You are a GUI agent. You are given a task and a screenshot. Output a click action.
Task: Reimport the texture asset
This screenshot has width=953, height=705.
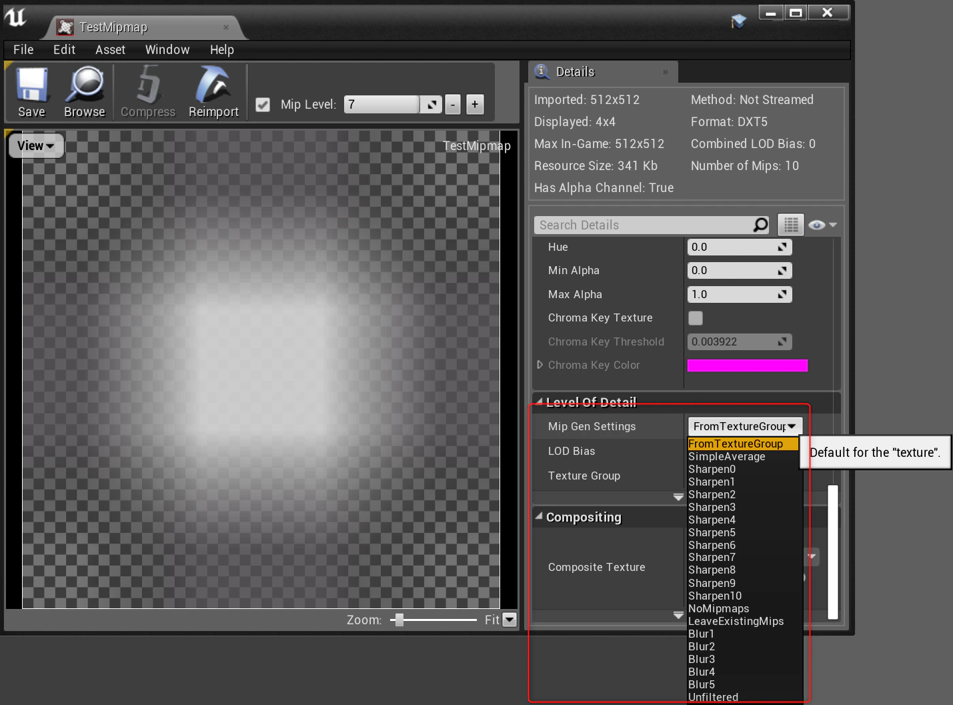(213, 92)
